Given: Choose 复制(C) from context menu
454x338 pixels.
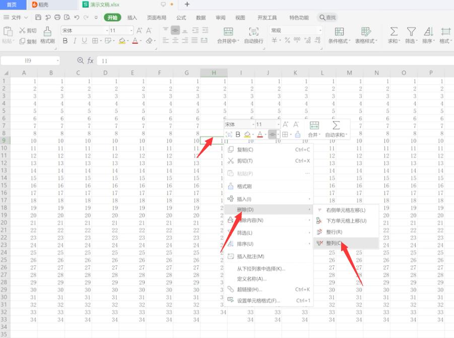Looking at the screenshot, I should click(x=269, y=150).
